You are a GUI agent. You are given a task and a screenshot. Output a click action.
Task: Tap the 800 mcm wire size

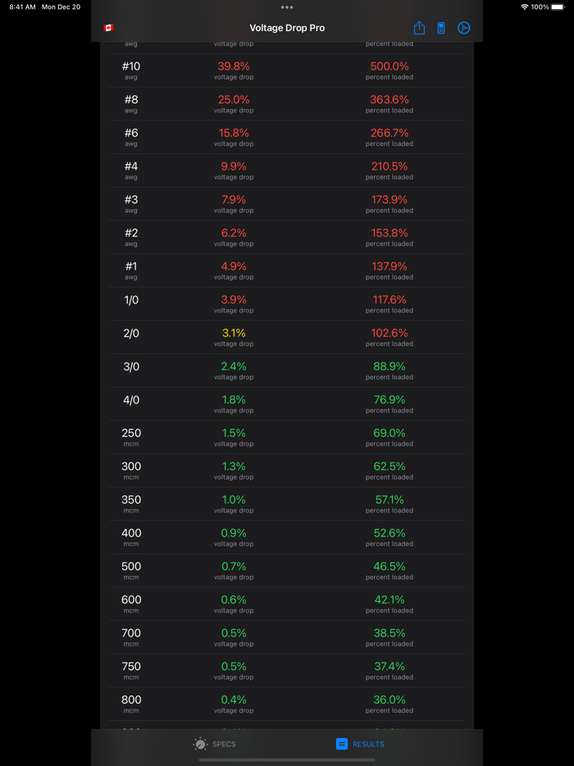coord(131,703)
